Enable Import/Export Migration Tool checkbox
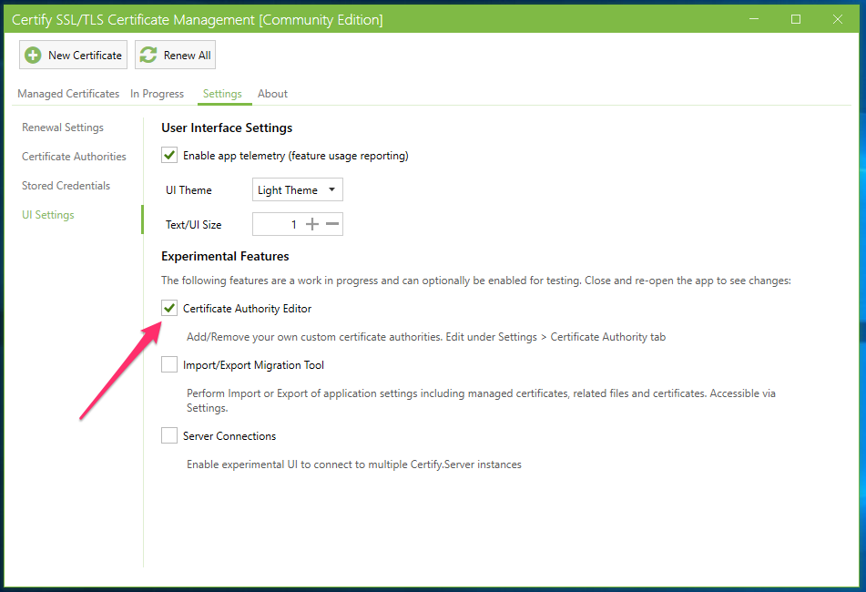The height and width of the screenshot is (592, 866). [169, 364]
